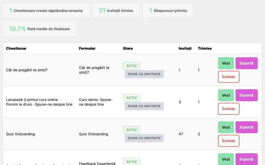The height and width of the screenshot is (165, 265).
Task: Click the Răspunsuri primite stat card
Action: 168,10
